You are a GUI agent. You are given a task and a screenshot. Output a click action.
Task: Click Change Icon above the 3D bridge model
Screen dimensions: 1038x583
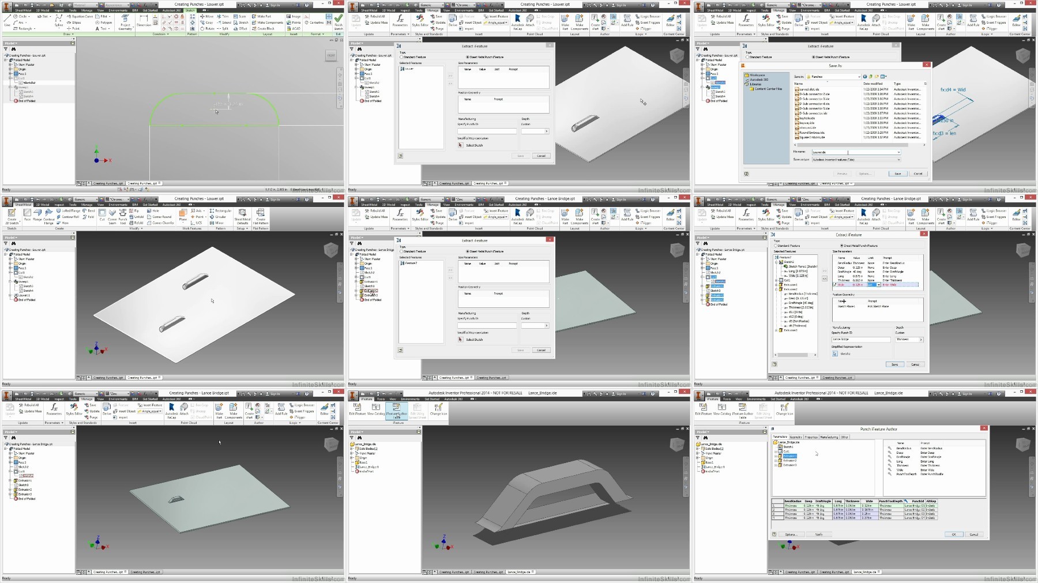438,409
